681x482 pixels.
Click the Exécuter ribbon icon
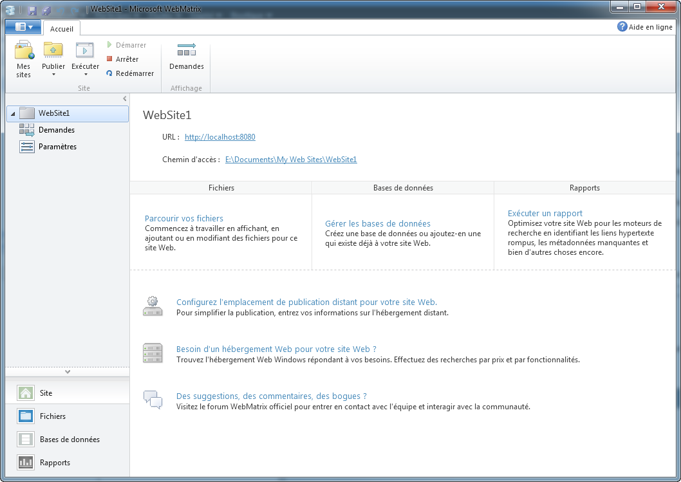(85, 51)
